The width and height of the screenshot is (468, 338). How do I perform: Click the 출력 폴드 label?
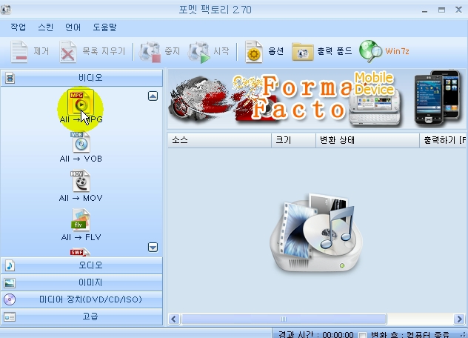335,51
